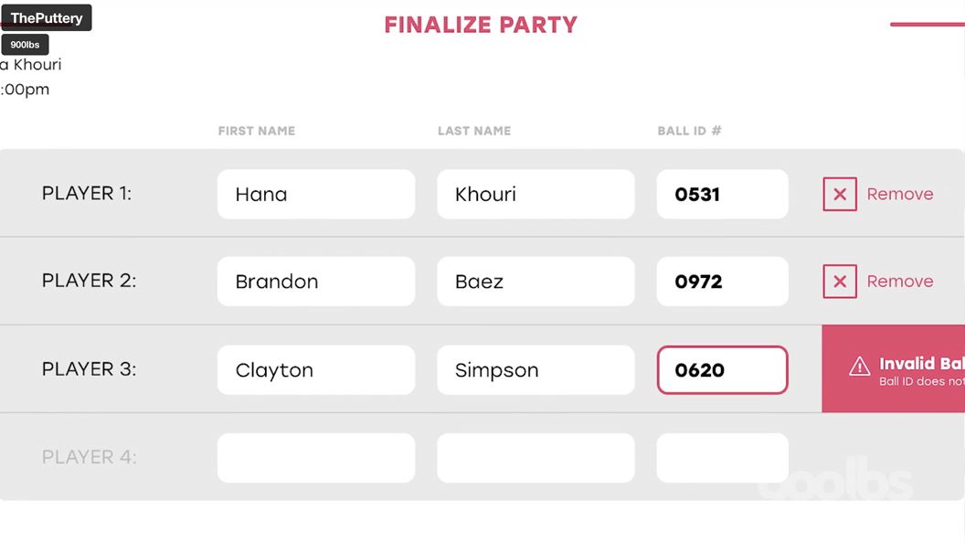
Task: Edit Ball ID 0972 for Player 2
Action: (722, 282)
